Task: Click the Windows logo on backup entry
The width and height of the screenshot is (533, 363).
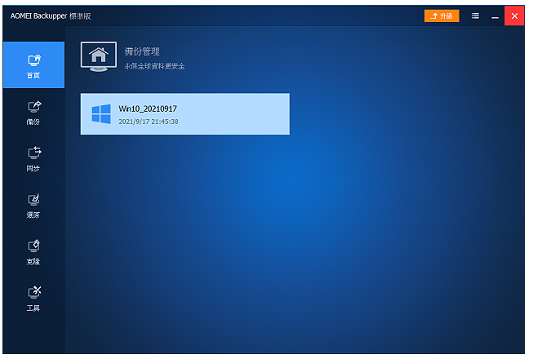Action: point(101,114)
